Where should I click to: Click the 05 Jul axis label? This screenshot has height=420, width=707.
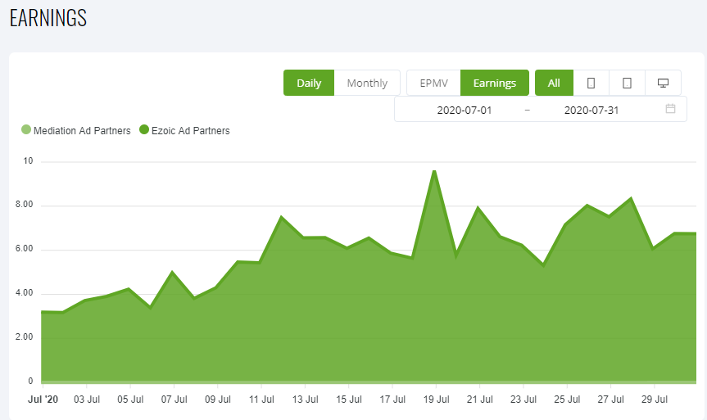(x=130, y=400)
